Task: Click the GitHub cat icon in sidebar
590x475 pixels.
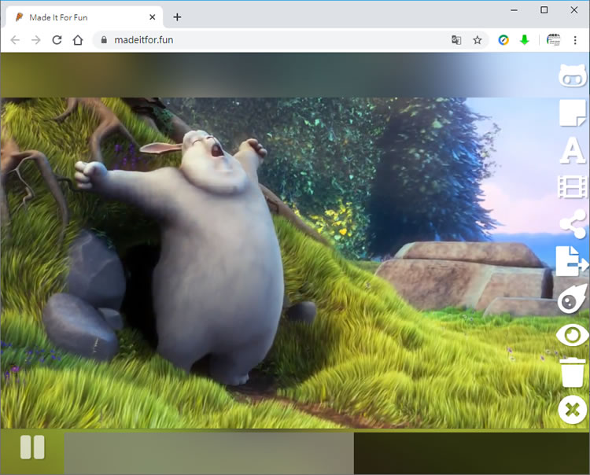Action: point(572,75)
